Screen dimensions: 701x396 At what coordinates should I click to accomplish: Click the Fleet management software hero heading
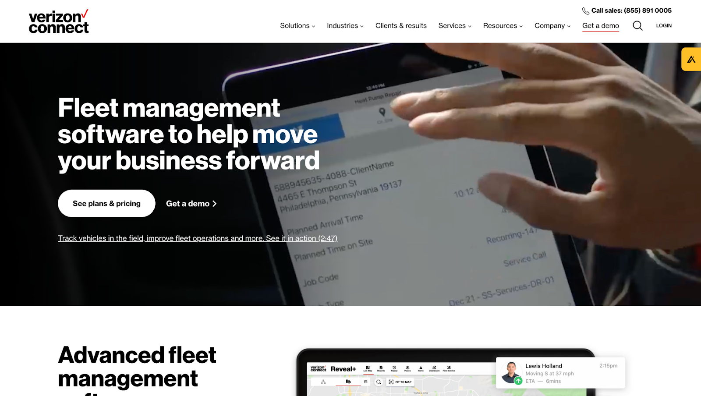(189, 134)
